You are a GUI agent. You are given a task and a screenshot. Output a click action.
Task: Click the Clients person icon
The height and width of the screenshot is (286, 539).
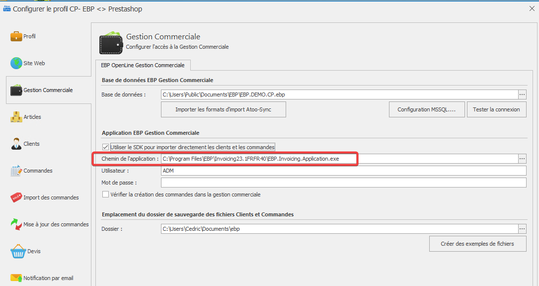[x=16, y=144]
